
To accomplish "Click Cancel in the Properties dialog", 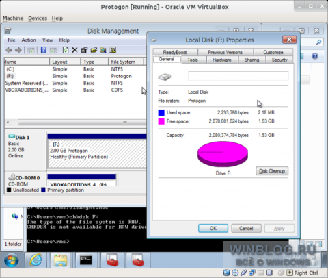I will (246, 228).
